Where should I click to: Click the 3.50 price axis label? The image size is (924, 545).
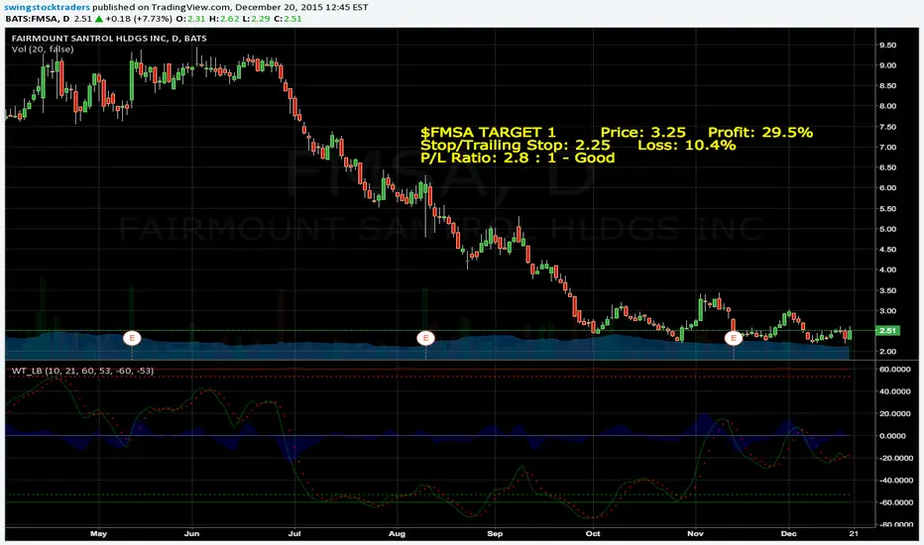point(887,290)
